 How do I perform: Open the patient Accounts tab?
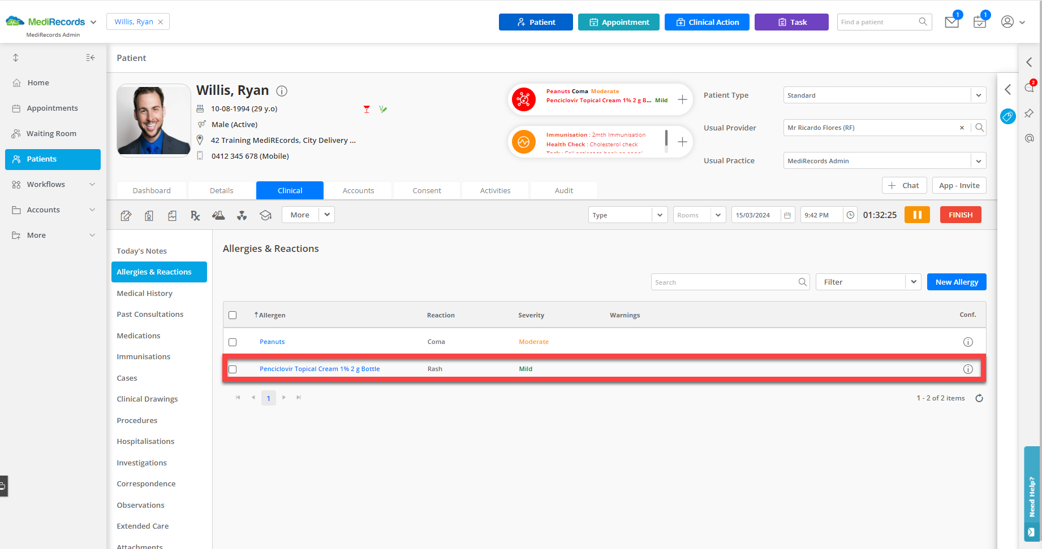click(x=358, y=190)
